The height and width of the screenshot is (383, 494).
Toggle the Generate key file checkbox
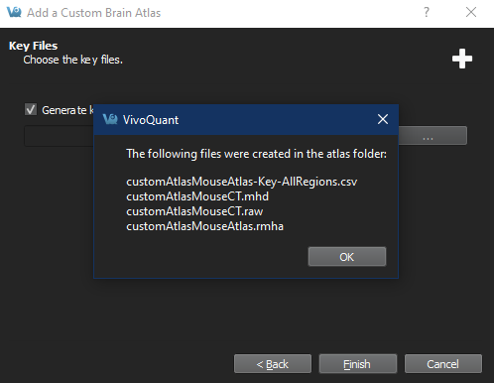tap(31, 109)
